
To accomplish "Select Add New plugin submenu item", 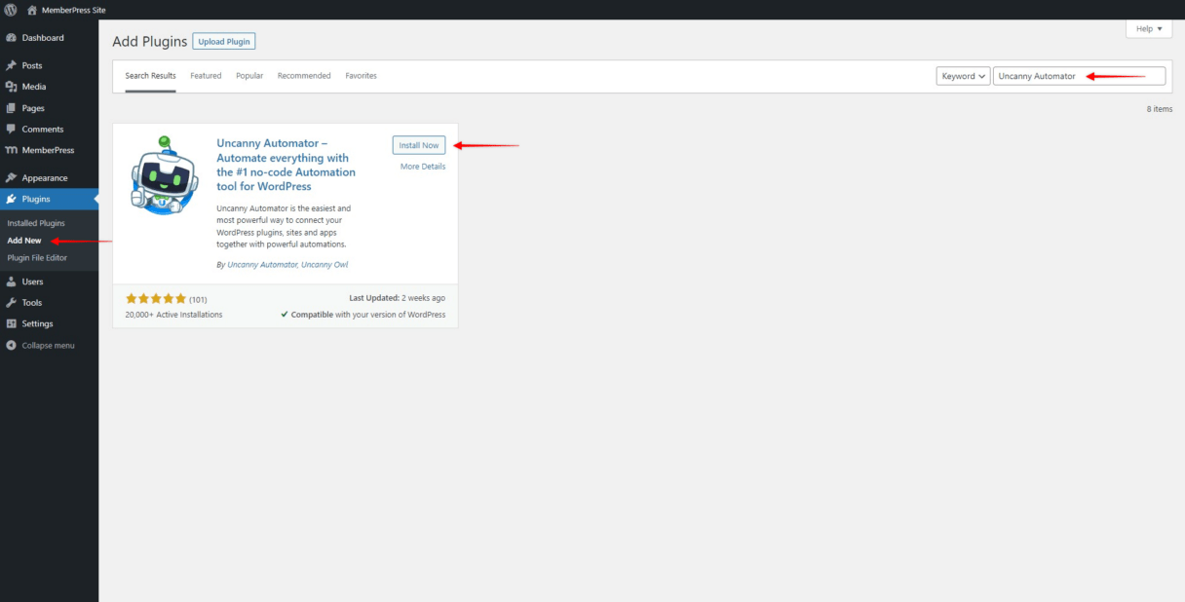I will coord(24,241).
